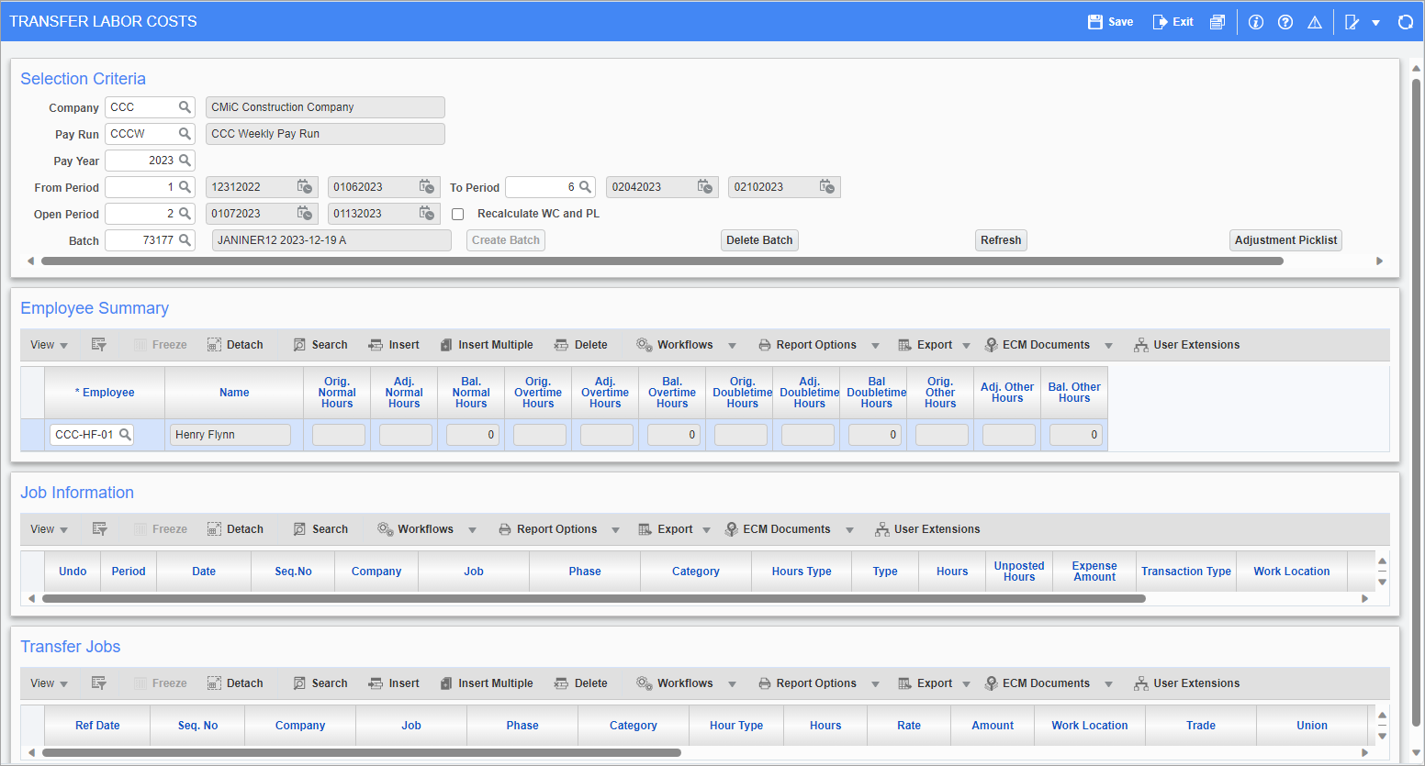Click the lookup icon next to Batch field

[185, 240]
